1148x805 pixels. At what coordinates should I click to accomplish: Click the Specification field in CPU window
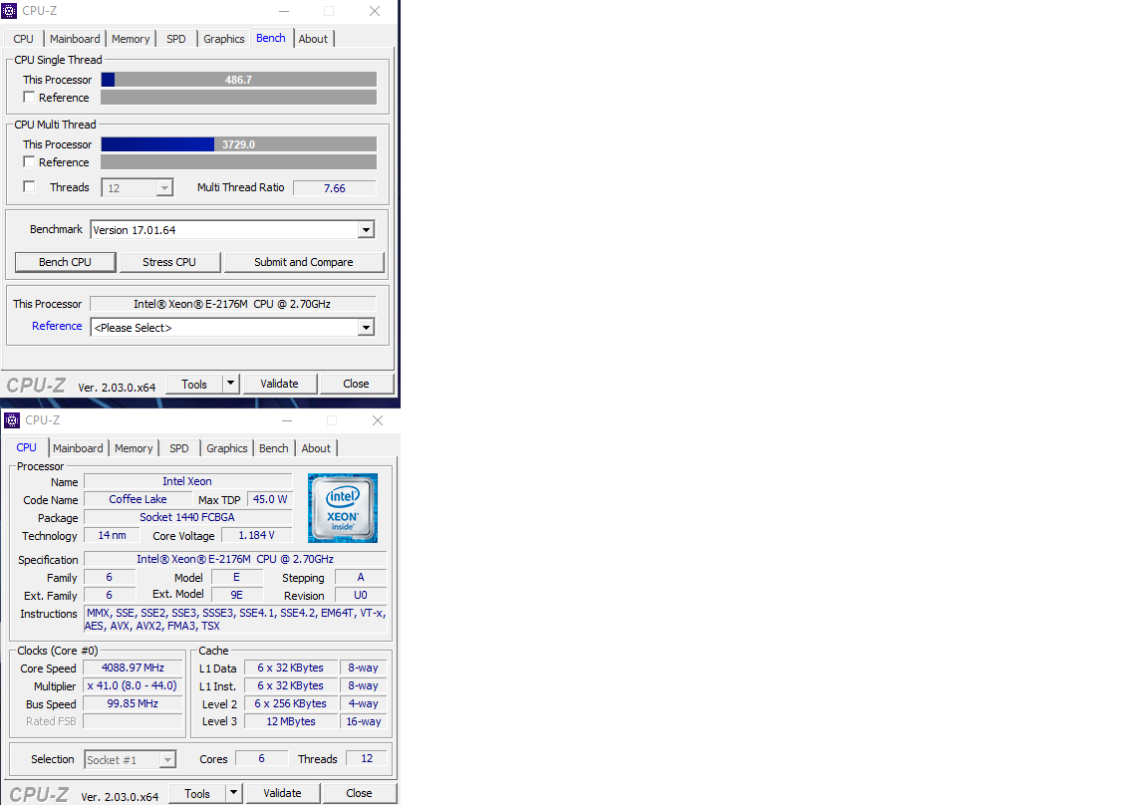tap(235, 559)
